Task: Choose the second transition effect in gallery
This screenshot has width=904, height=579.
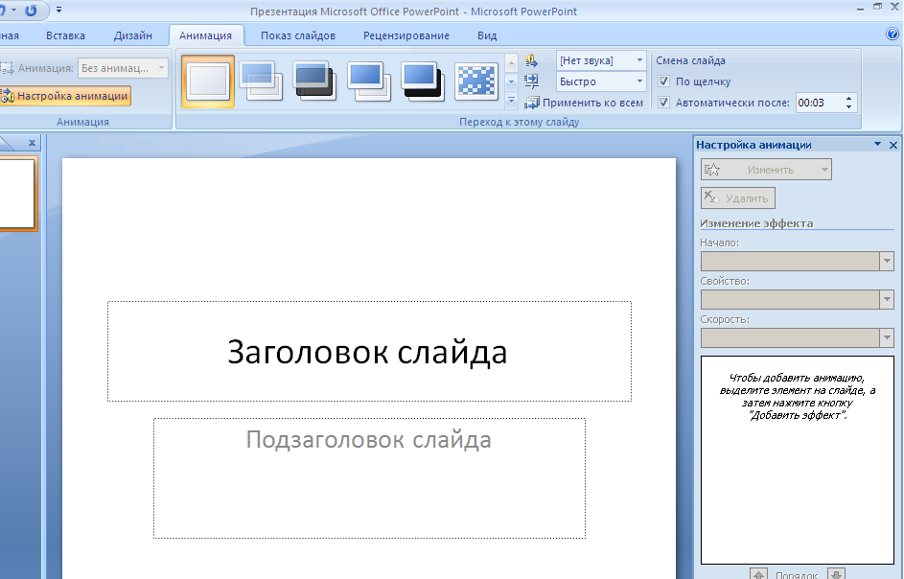Action: point(261,81)
